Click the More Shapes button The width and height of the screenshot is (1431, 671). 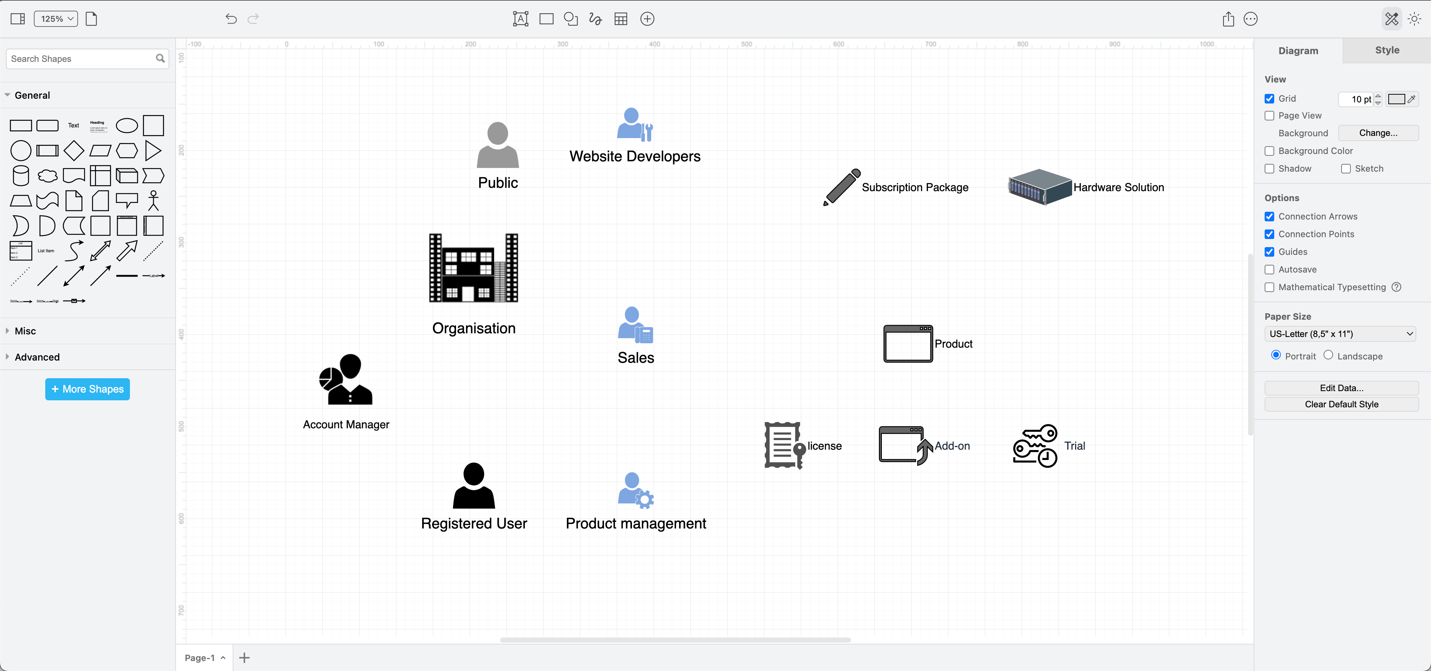point(89,389)
